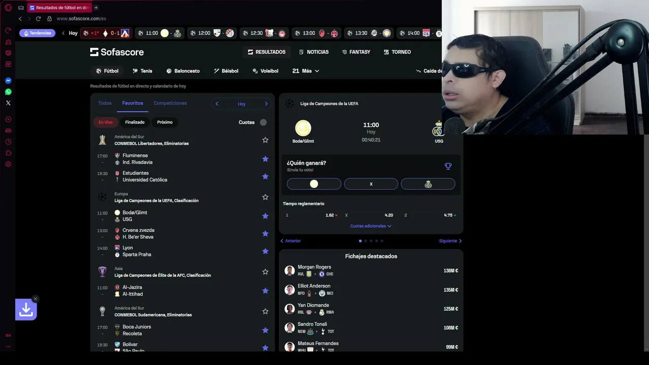Select the Béisbol sport
Viewport: 649px width, 365px height.
pos(226,71)
